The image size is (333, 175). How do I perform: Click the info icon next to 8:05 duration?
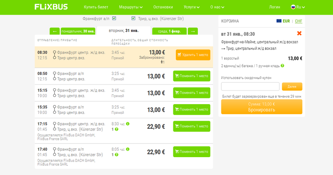click(x=128, y=149)
